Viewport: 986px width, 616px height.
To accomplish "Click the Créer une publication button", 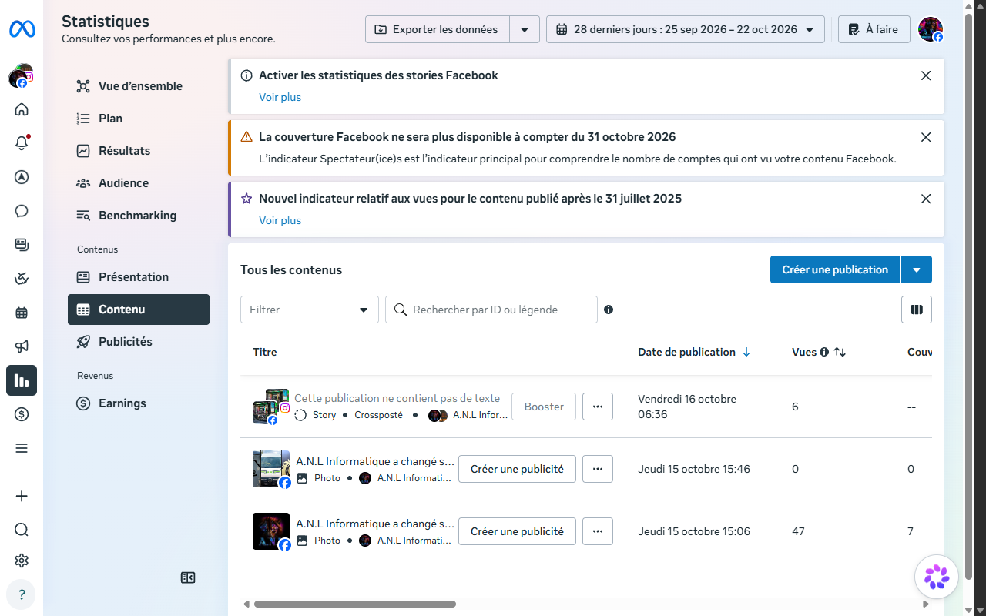I will coord(835,269).
